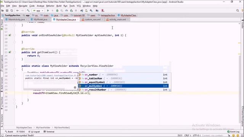Click the Stop toolbar icon

76,11
